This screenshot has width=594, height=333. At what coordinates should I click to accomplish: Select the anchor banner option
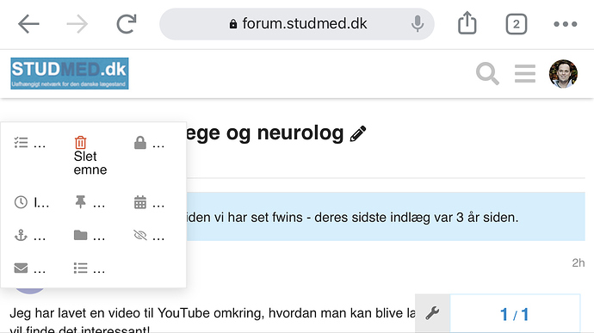point(29,236)
